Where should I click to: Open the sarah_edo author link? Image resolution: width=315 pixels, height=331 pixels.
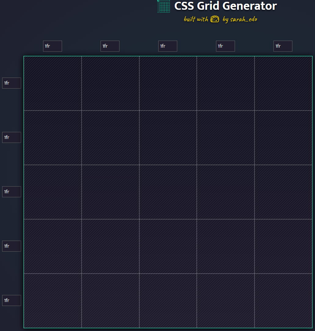[x=244, y=20]
